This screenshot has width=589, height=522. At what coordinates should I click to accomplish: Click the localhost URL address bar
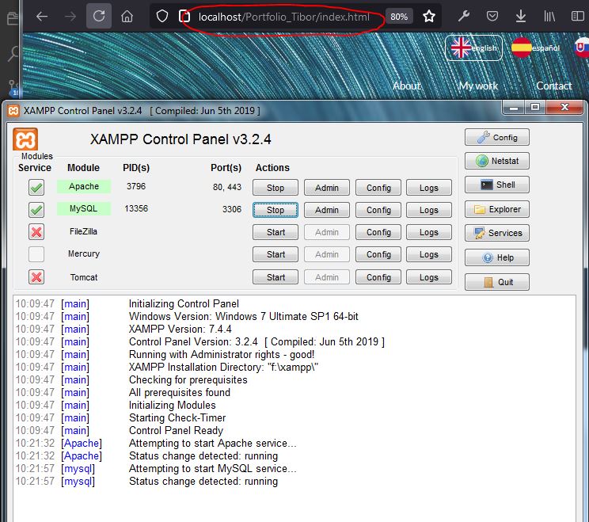(x=284, y=17)
